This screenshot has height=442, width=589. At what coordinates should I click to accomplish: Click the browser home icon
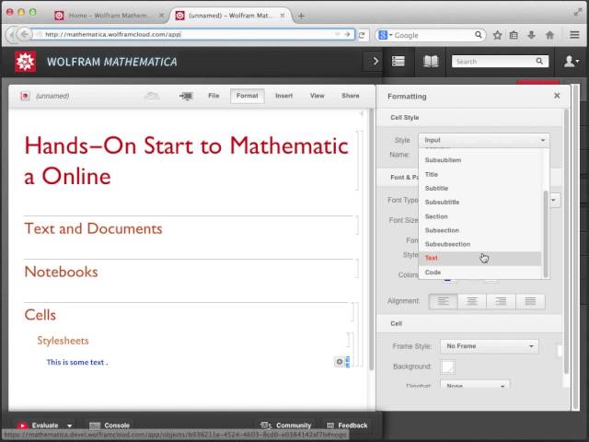[549, 35]
